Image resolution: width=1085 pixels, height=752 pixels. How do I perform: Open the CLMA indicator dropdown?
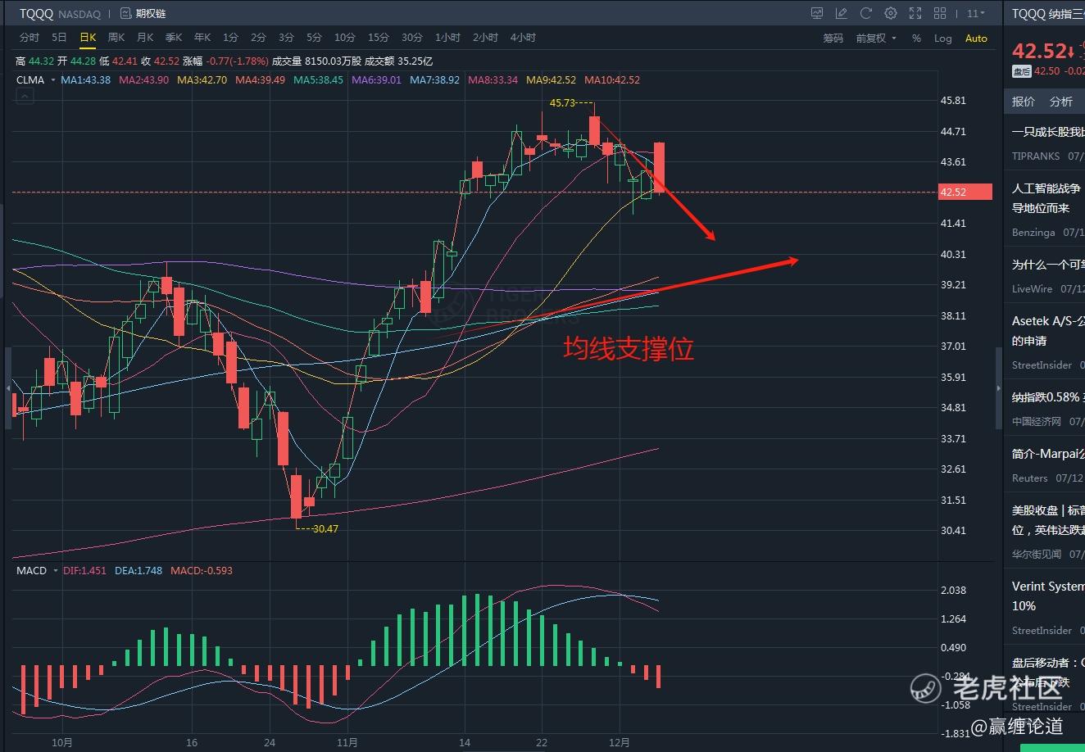pyautogui.click(x=36, y=80)
